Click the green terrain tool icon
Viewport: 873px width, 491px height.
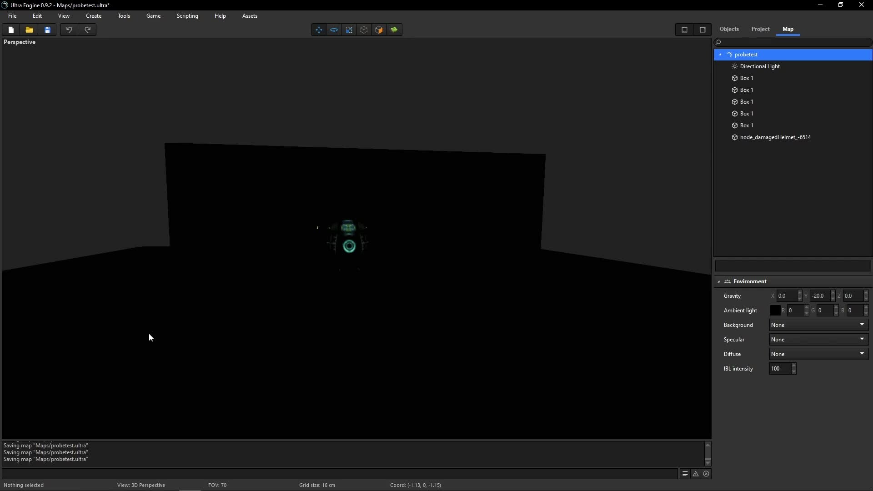[394, 30]
